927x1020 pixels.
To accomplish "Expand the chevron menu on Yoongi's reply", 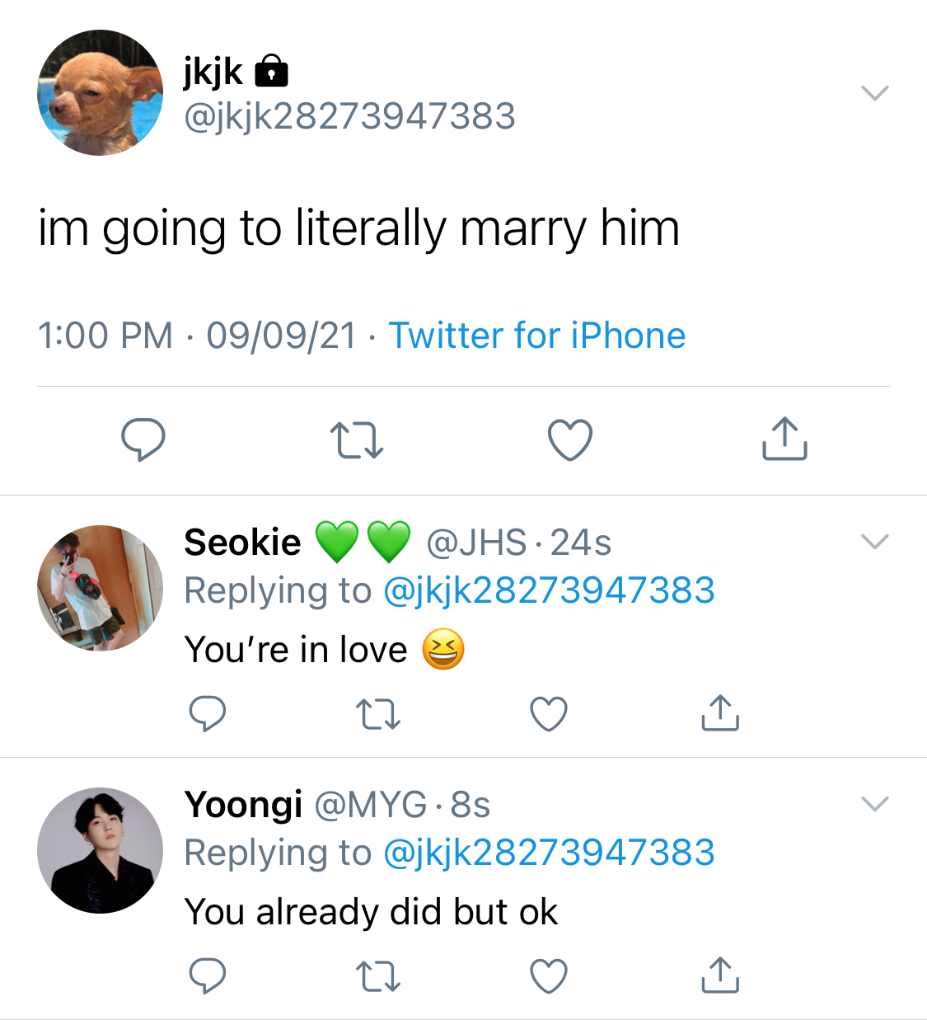I will coord(874,803).
